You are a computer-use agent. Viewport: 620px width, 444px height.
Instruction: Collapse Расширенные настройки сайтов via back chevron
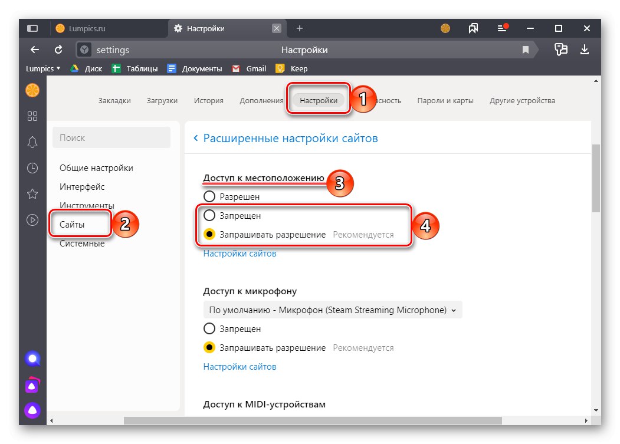pyautogui.click(x=195, y=137)
